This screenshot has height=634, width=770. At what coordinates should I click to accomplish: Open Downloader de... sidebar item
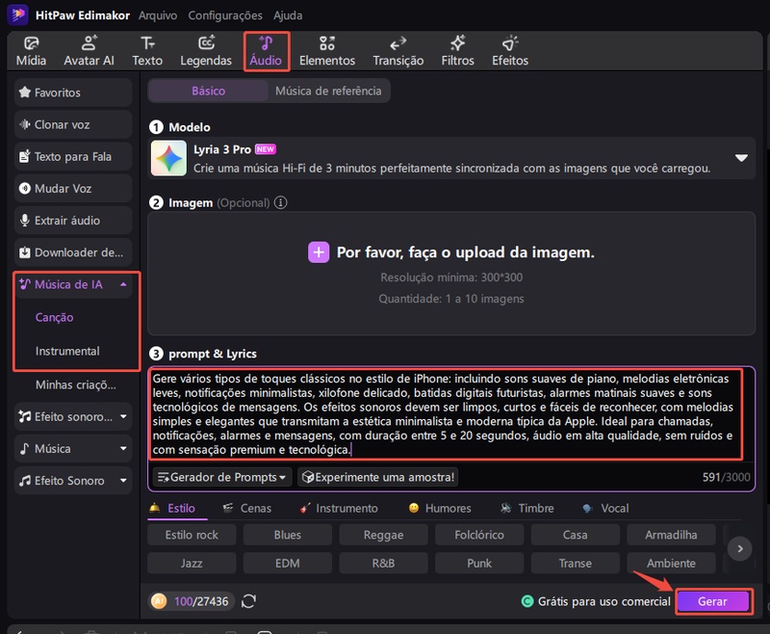pyautogui.click(x=73, y=252)
